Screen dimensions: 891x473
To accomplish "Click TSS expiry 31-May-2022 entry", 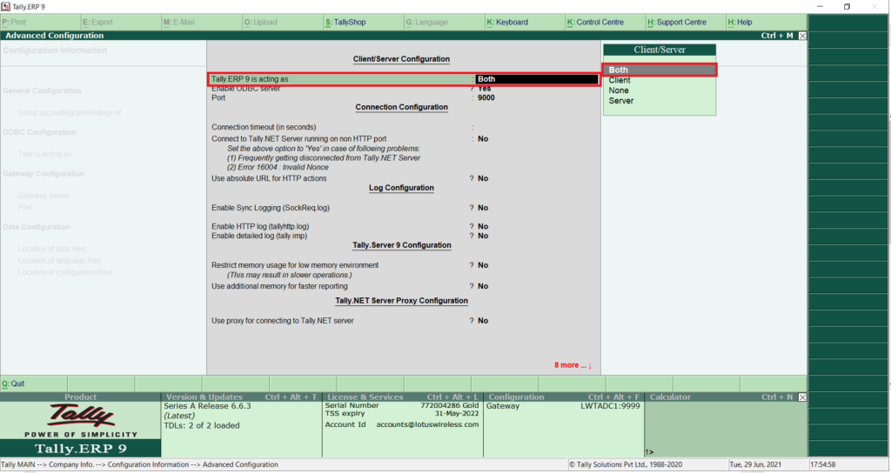I will point(402,414).
